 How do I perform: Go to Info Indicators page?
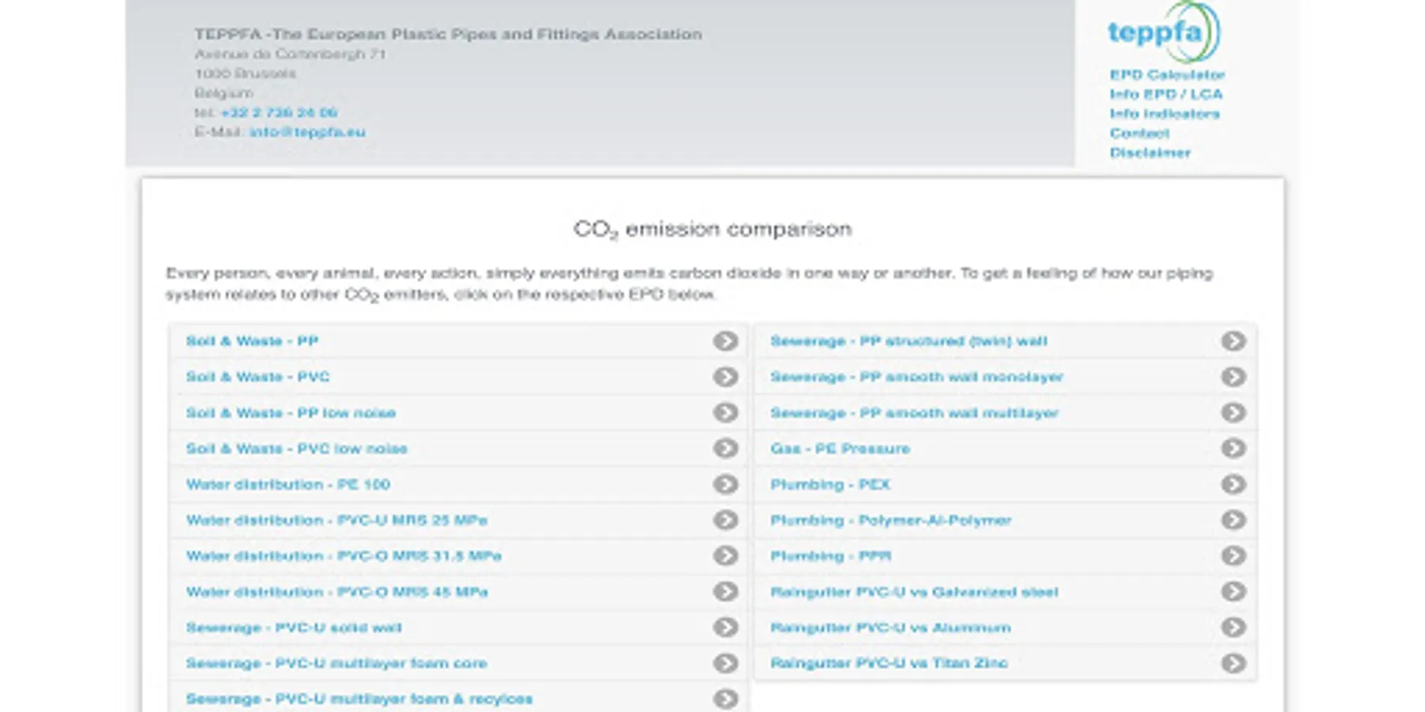point(1164,114)
